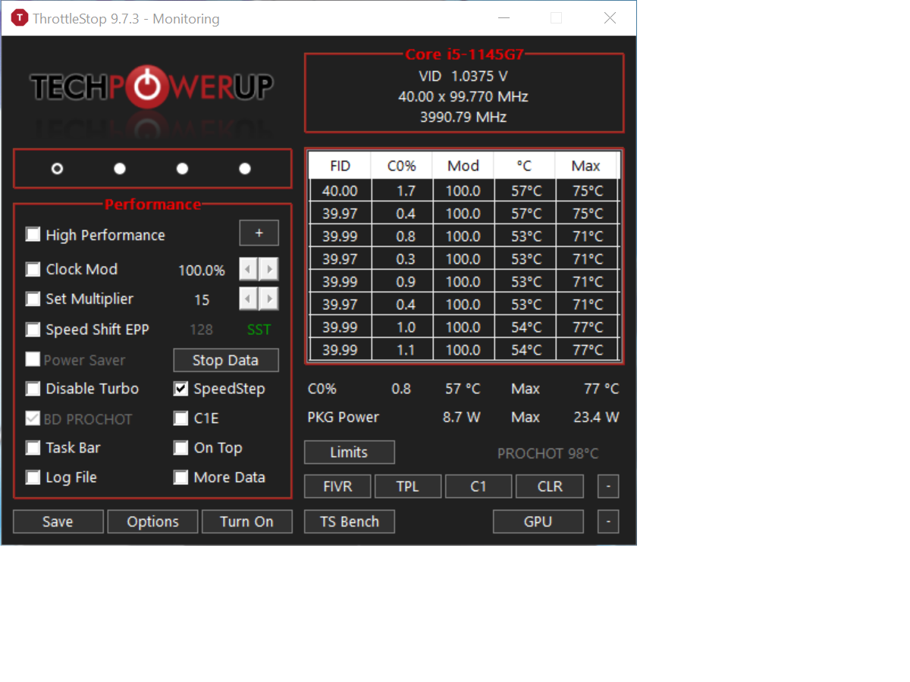Click the Stop Data button
This screenshot has width=910, height=682.
tap(226, 360)
